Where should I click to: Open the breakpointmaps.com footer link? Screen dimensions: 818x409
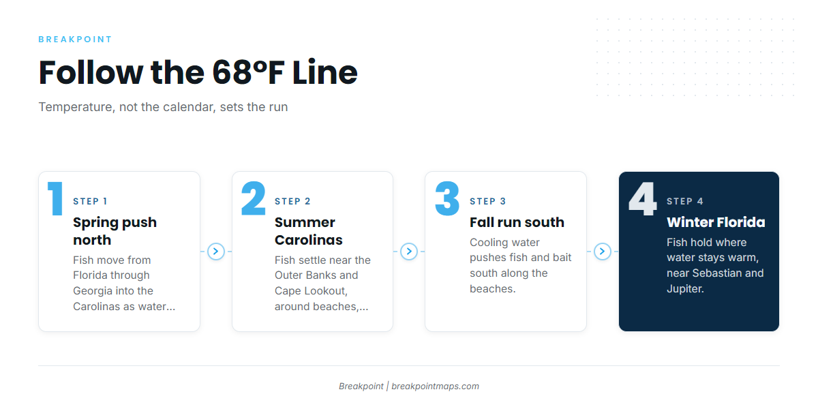click(x=435, y=386)
